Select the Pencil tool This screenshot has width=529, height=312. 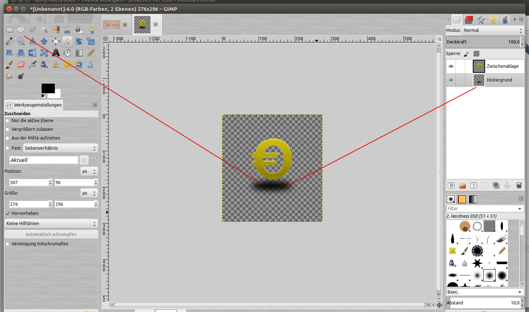91,53
